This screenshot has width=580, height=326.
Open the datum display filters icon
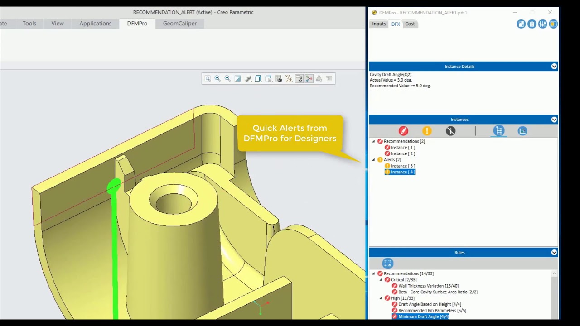(x=289, y=79)
